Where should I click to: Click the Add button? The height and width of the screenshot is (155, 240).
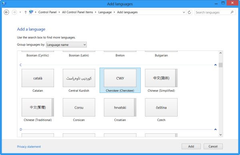click(x=191, y=147)
